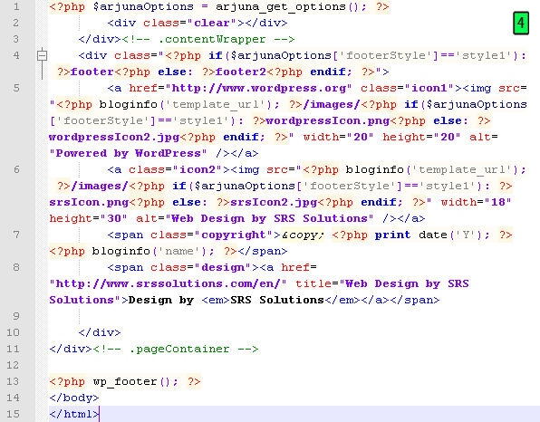
Task: Click line number 5 in the gutter
Action: point(16,88)
